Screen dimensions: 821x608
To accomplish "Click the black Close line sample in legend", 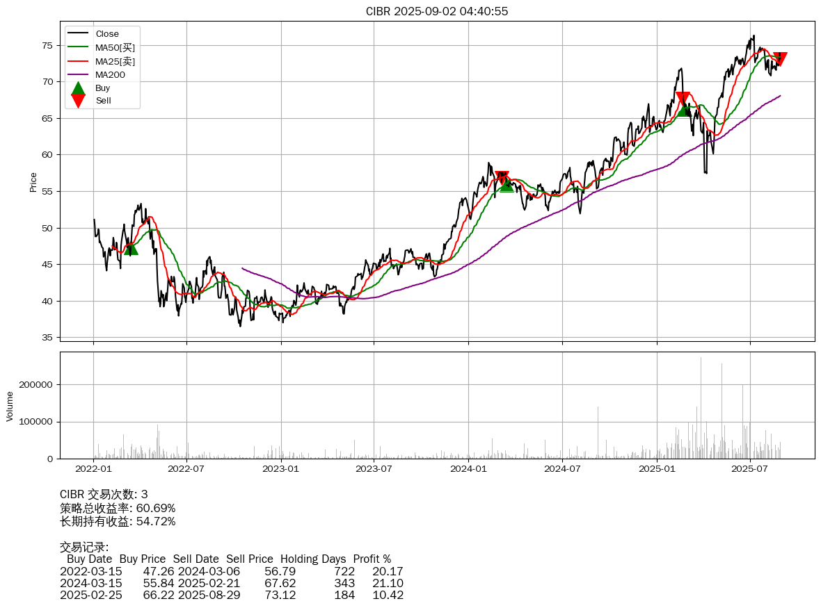I will pyautogui.click(x=78, y=34).
